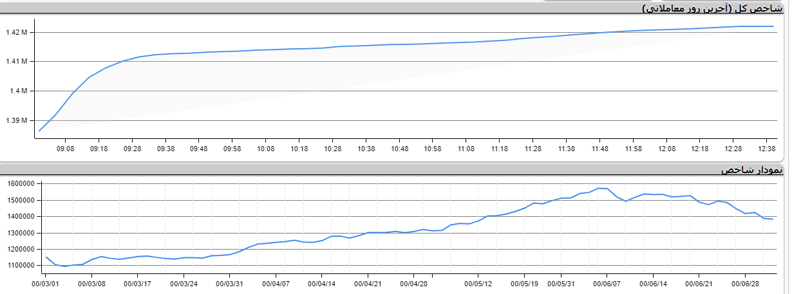Click the 00/05/12 date axis label
792x294 pixels.
pos(477,282)
